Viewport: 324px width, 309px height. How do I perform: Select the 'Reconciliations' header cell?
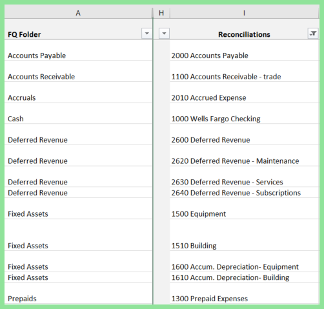[x=244, y=29]
